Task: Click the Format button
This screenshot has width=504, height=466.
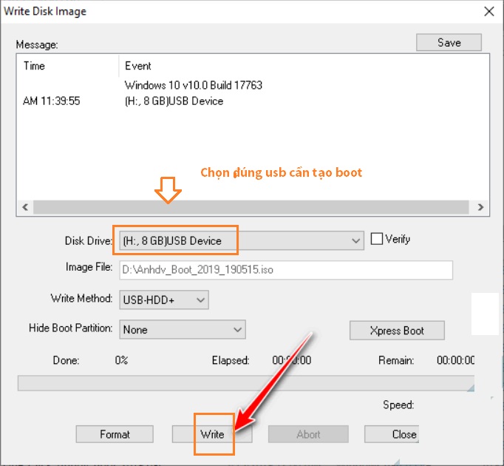Action: (115, 434)
